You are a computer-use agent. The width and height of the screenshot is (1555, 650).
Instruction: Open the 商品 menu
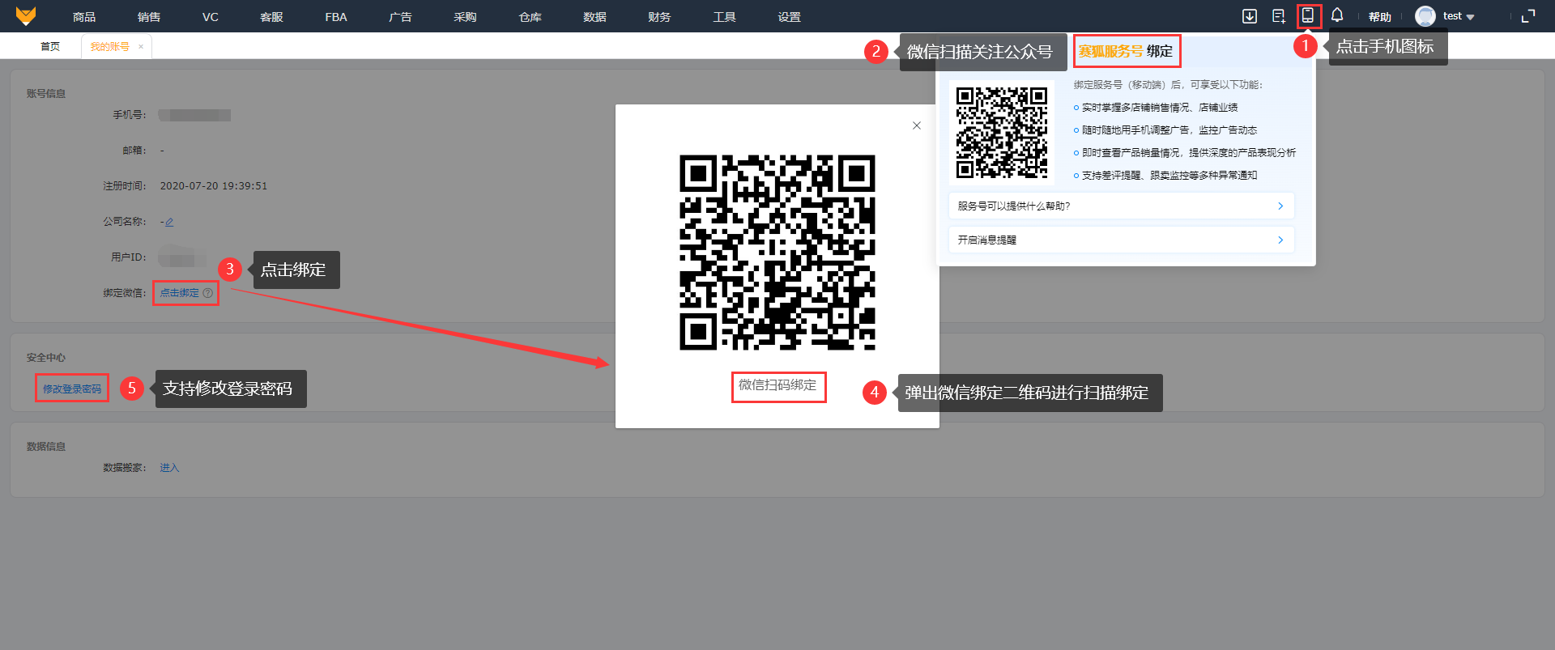click(84, 17)
